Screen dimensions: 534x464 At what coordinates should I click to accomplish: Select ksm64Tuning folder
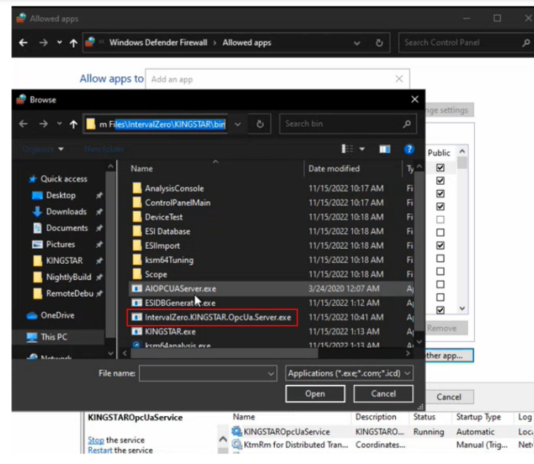[x=169, y=259]
